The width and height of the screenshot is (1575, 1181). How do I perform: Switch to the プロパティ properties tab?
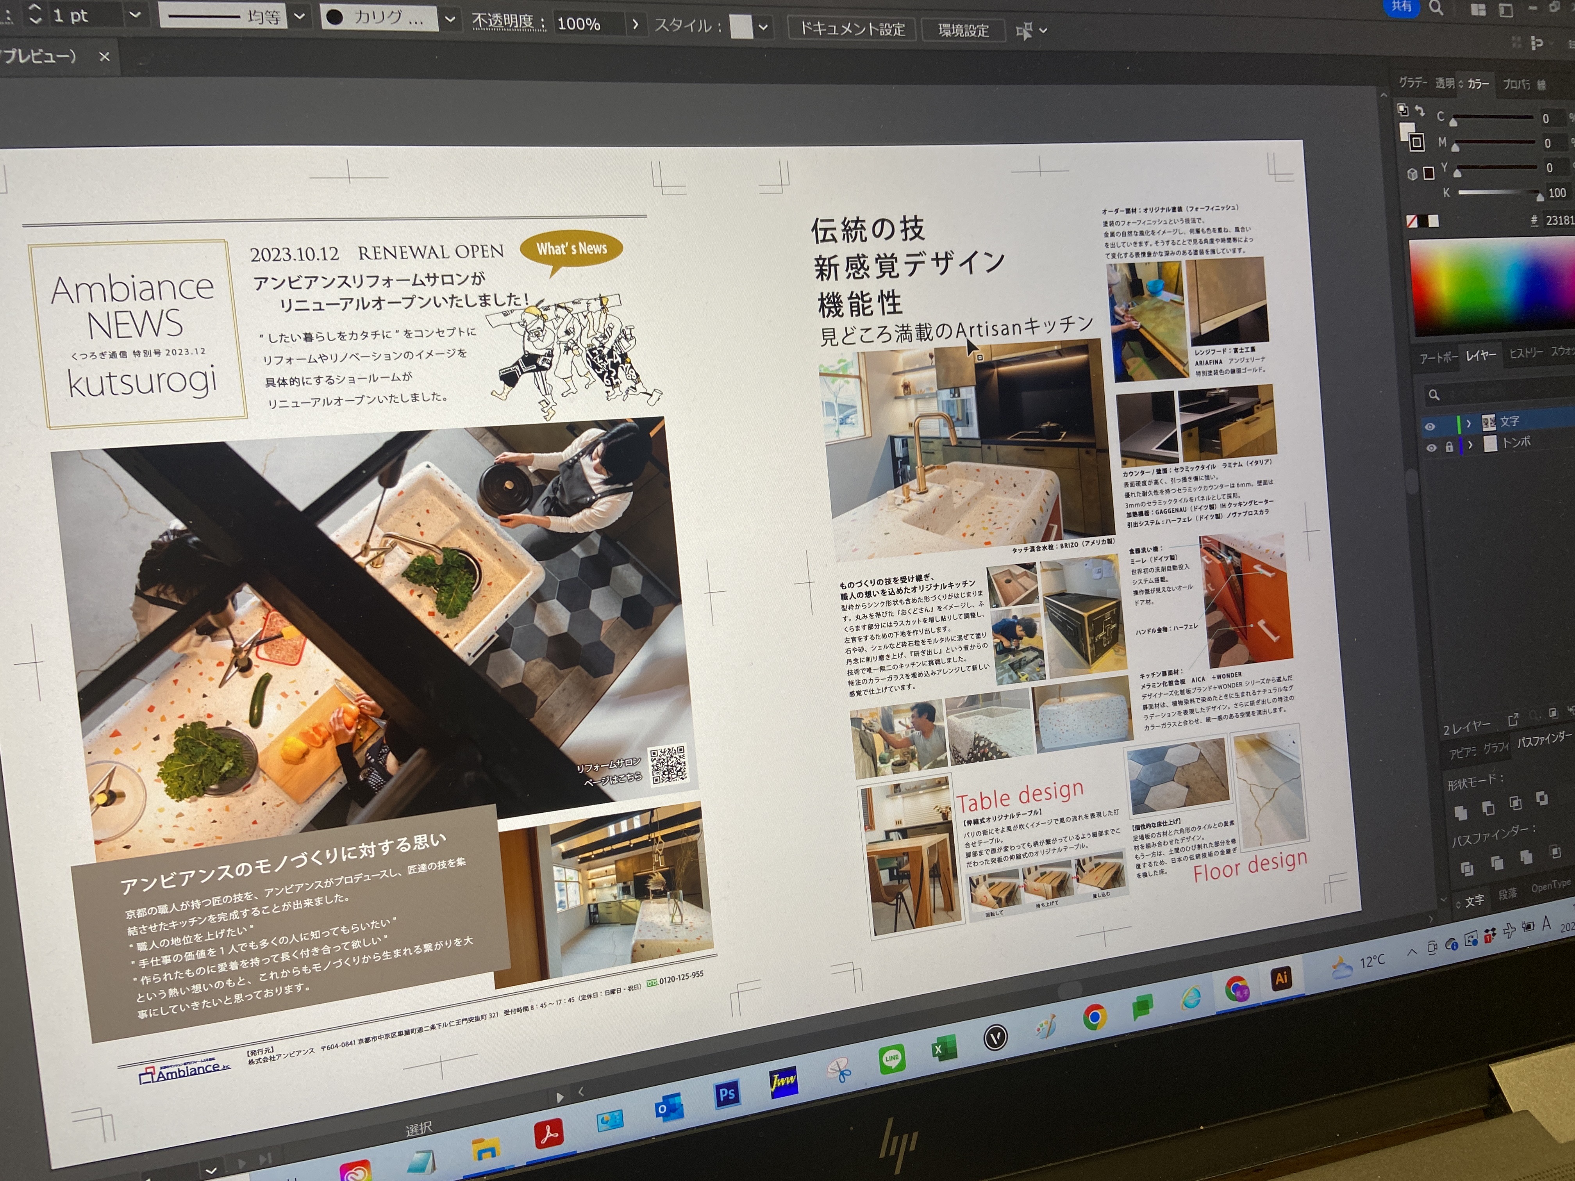pyautogui.click(x=1516, y=84)
